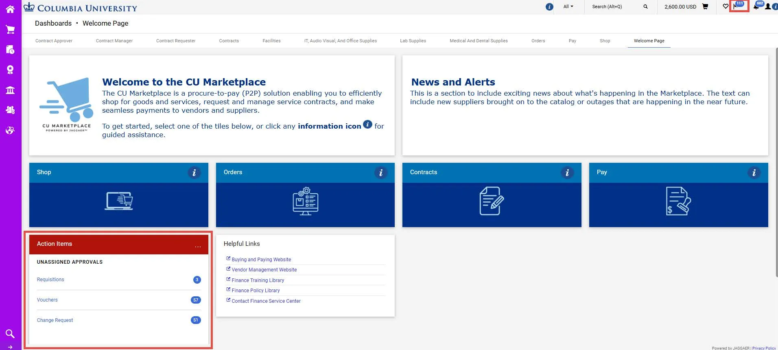Expand the sidebar with the bottom arrow
778x350 pixels.
point(10,347)
